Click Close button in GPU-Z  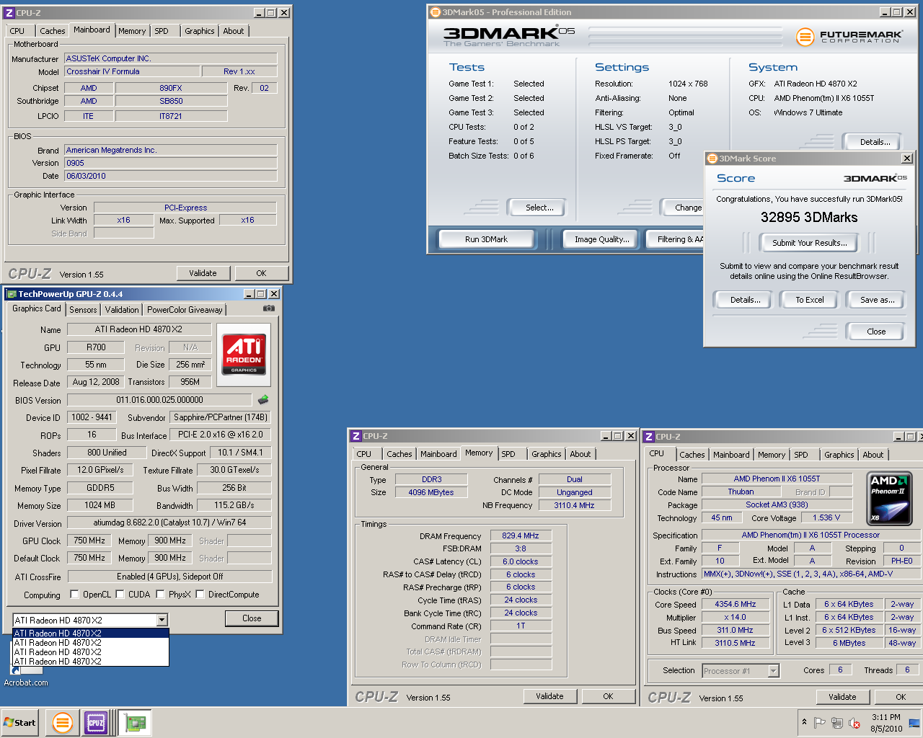tap(252, 618)
